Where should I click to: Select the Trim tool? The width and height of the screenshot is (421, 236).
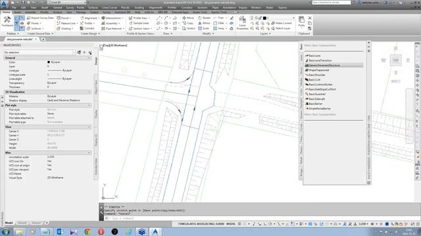[219, 18]
